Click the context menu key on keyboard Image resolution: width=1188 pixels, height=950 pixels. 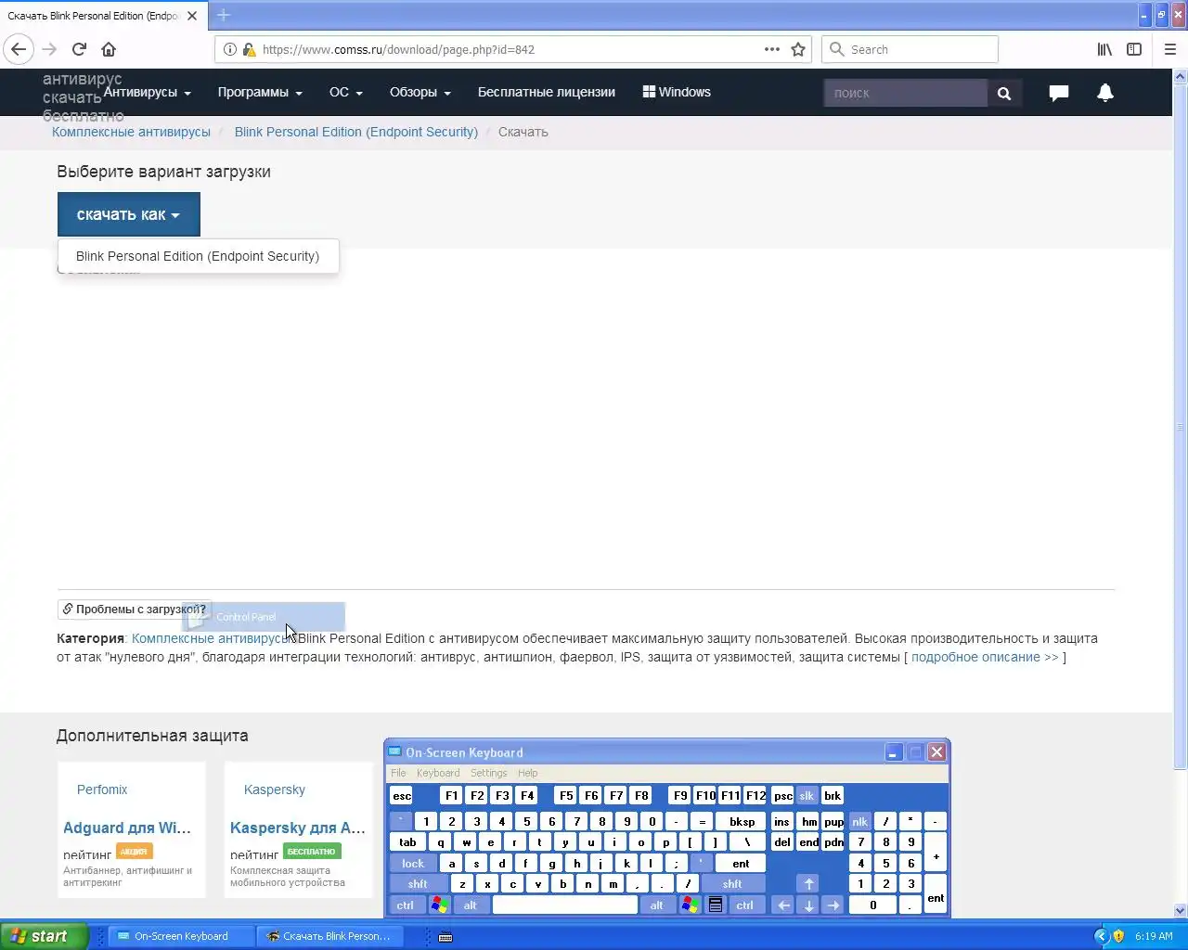click(716, 905)
